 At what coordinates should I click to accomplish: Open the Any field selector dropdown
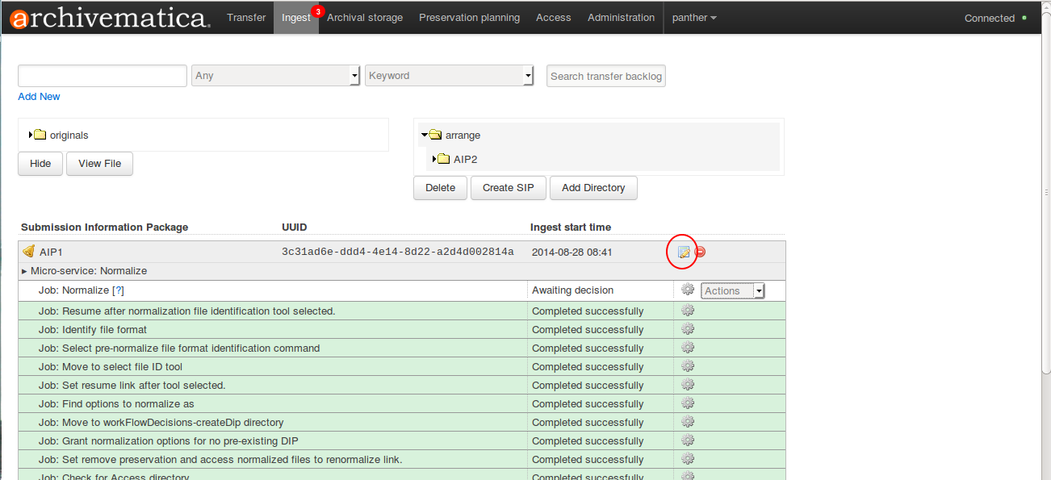pyautogui.click(x=275, y=76)
